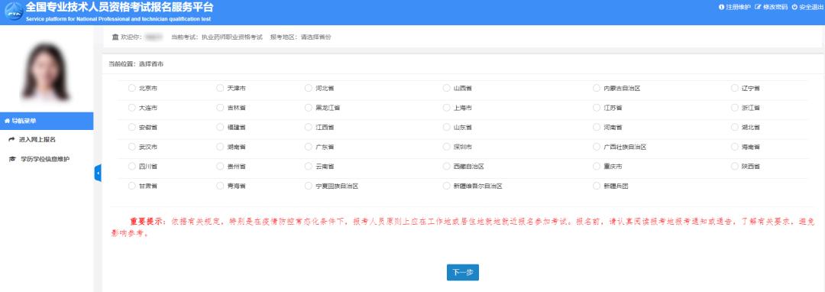The height and width of the screenshot is (292, 825).
Task: Pick the 福建省 option
Action: 220,127
